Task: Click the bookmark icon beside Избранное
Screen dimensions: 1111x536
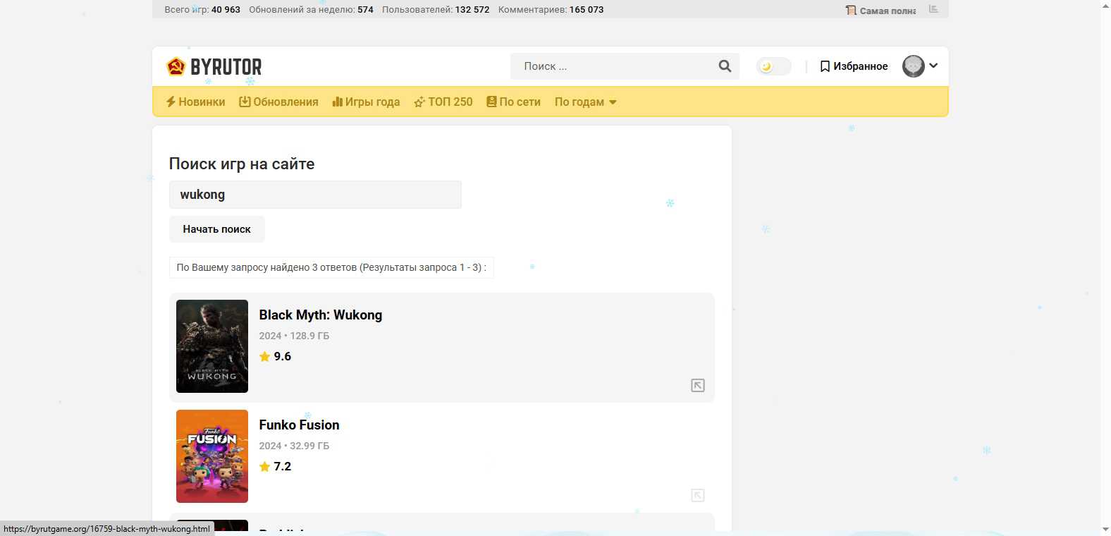Action: 825,66
